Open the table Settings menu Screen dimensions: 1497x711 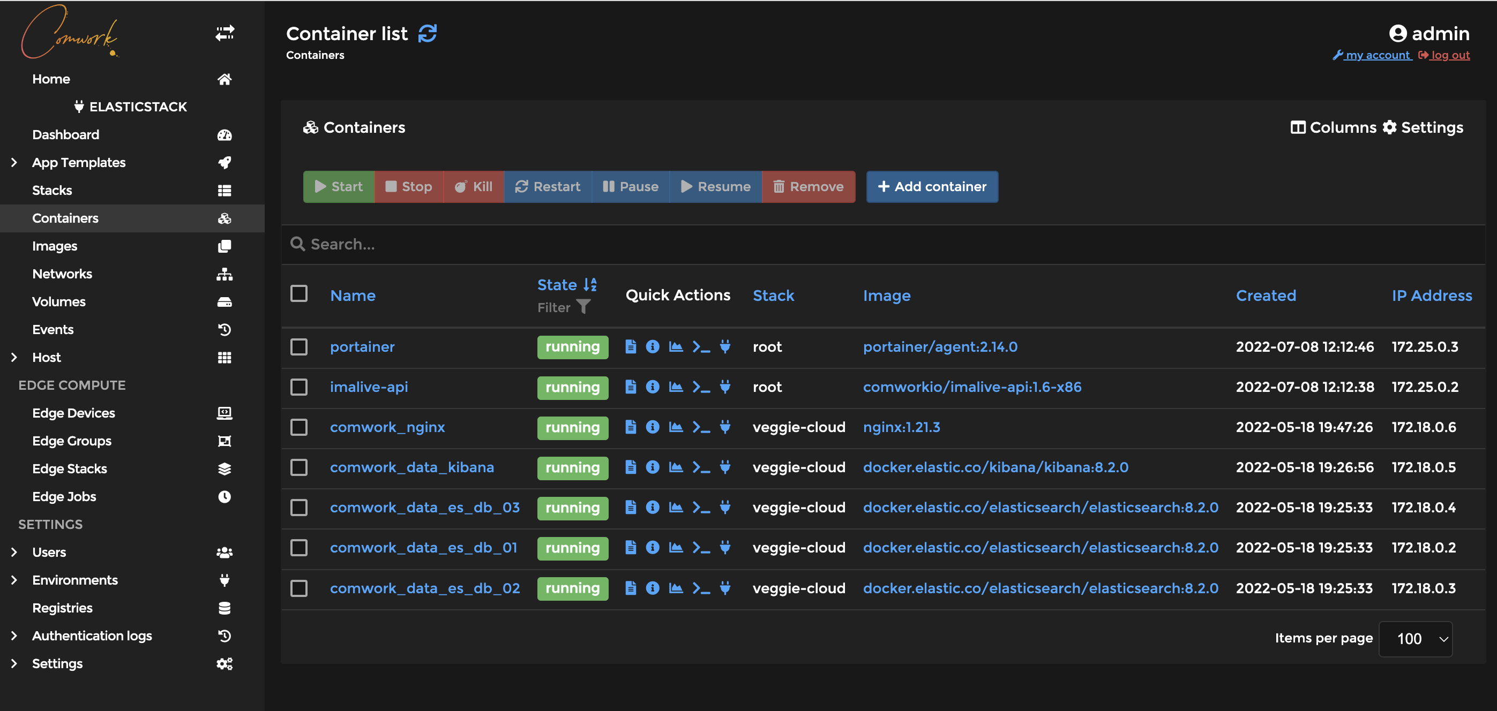pos(1423,127)
